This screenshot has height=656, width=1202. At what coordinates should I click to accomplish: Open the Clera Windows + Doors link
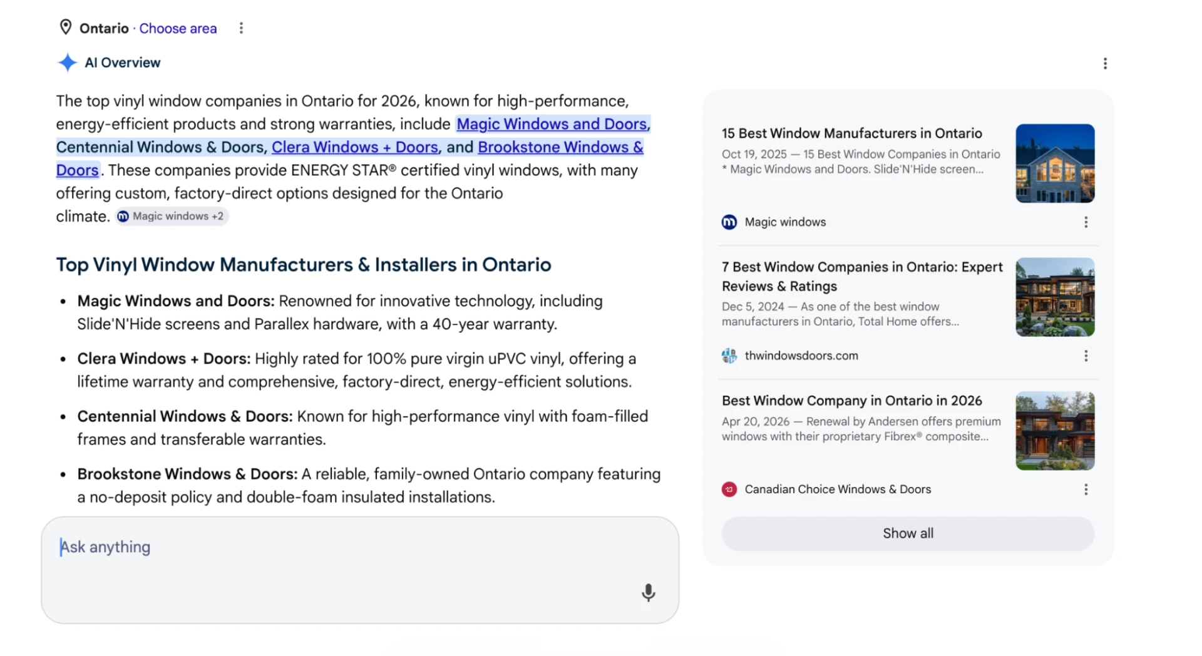point(355,147)
